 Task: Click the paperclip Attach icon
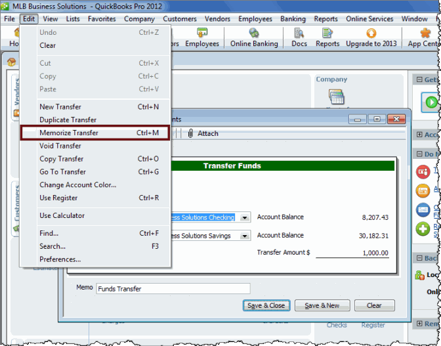tap(190, 133)
